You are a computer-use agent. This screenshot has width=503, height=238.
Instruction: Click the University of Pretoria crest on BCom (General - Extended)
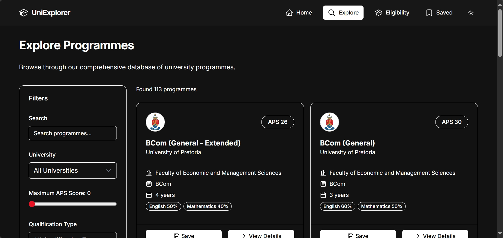click(x=155, y=122)
